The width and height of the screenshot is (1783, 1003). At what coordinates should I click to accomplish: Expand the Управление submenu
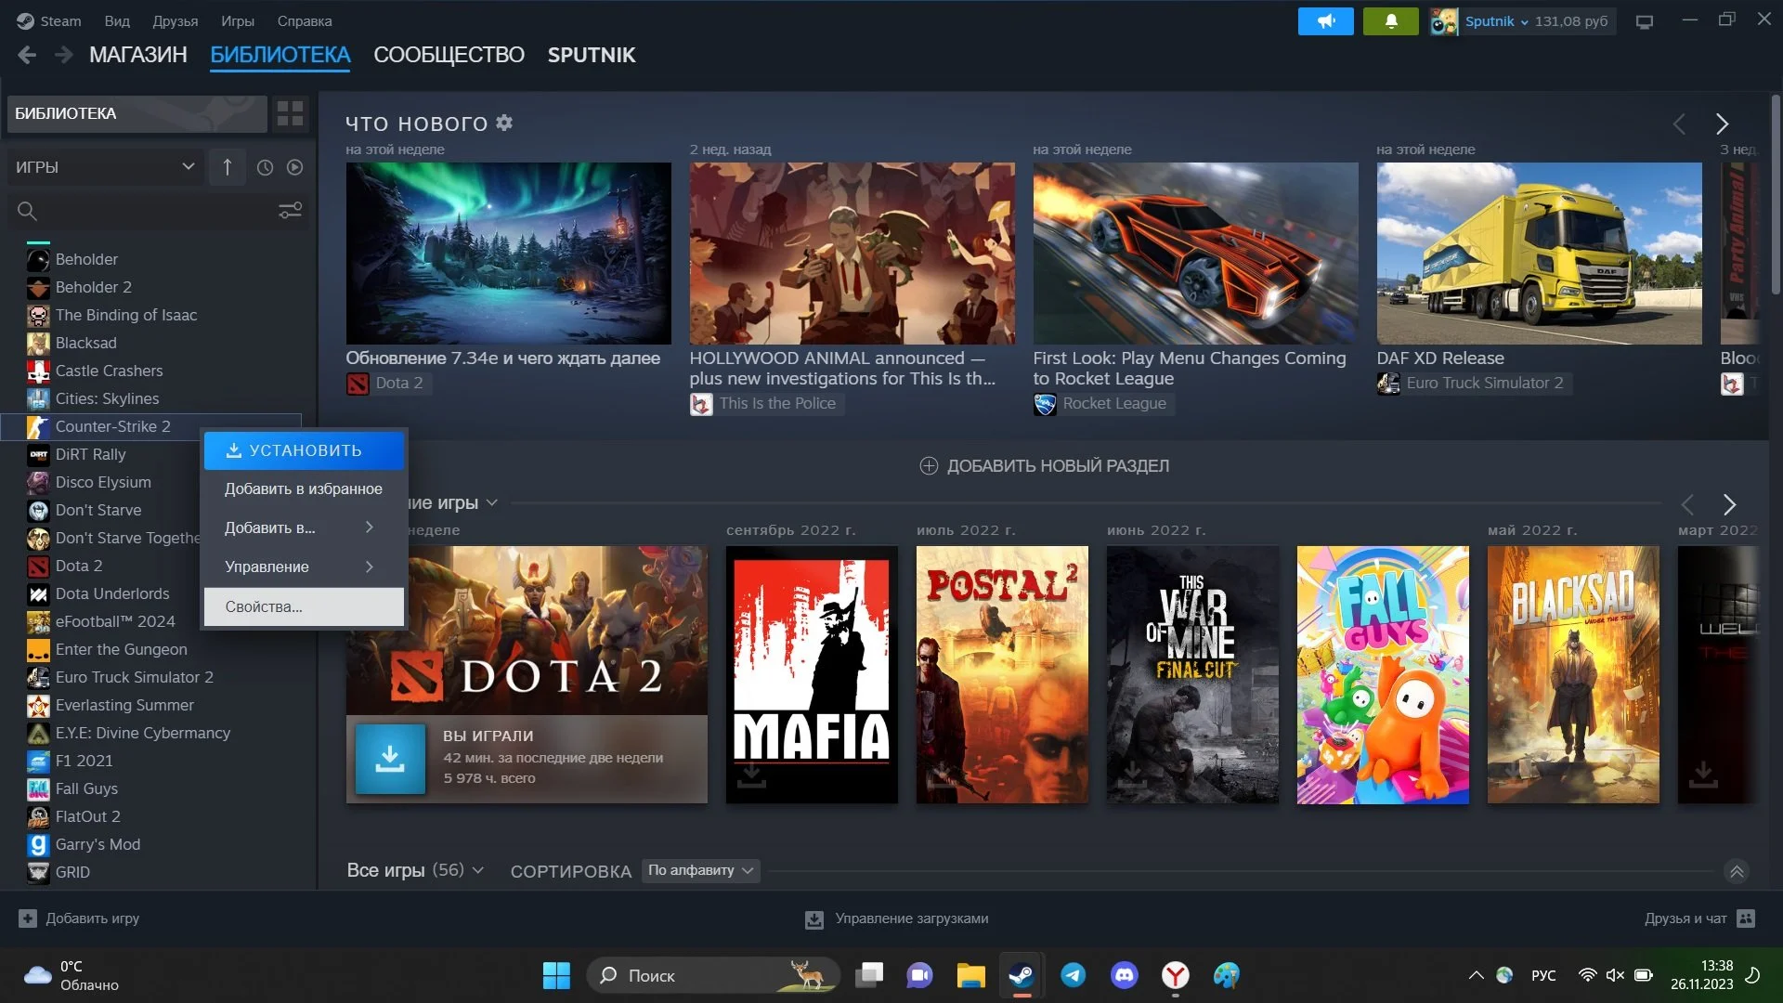click(304, 567)
